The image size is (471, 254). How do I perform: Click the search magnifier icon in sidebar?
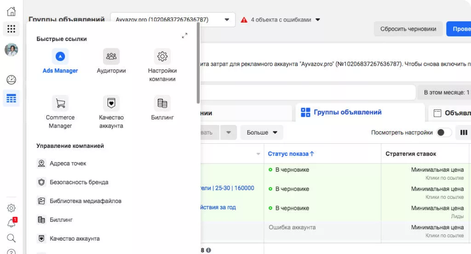pyautogui.click(x=11, y=238)
